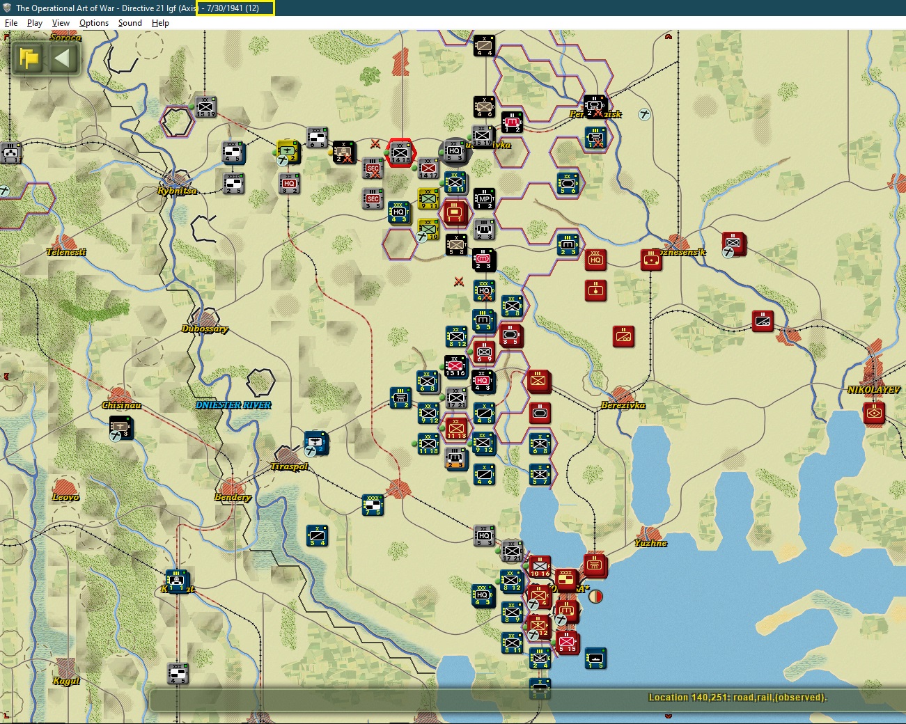Select the black 13-16 division with red symbol
Viewport: 906px width, 724px height.
455,366
